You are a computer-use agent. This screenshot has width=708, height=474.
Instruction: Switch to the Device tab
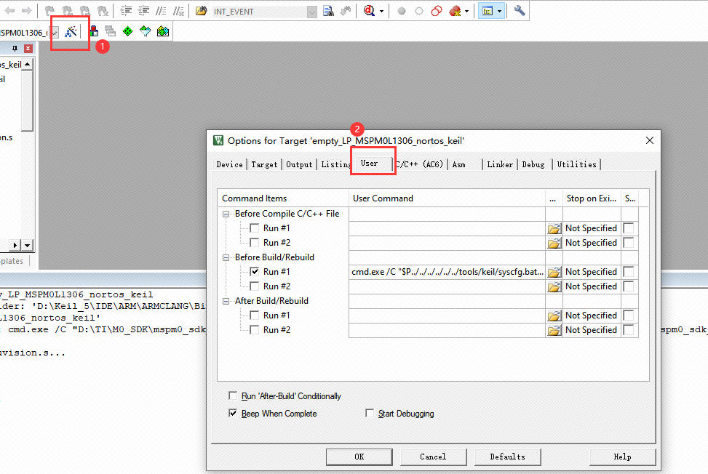click(x=229, y=164)
